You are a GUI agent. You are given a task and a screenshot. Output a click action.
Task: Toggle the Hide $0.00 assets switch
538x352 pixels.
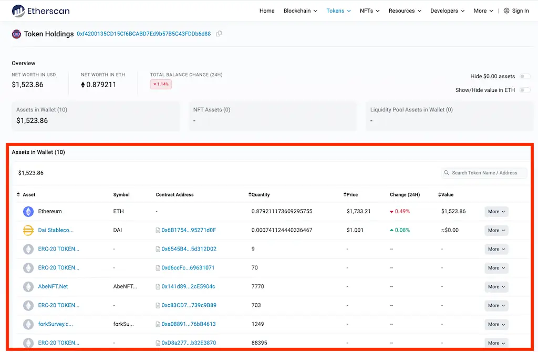pyautogui.click(x=525, y=76)
